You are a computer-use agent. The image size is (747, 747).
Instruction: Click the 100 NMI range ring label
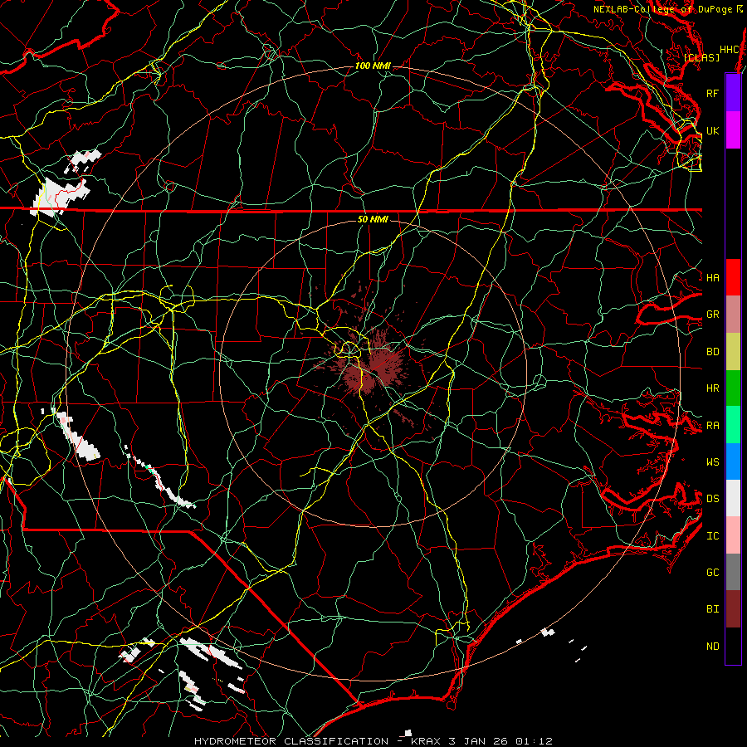(373, 66)
